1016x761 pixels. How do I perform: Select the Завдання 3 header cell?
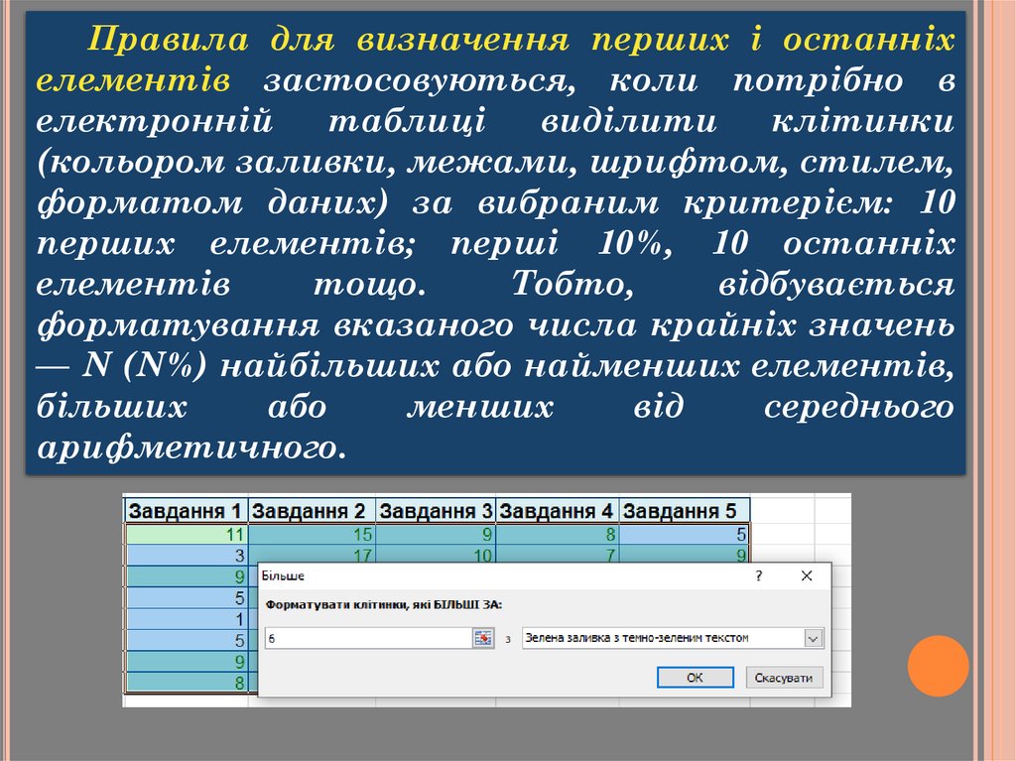click(x=436, y=511)
